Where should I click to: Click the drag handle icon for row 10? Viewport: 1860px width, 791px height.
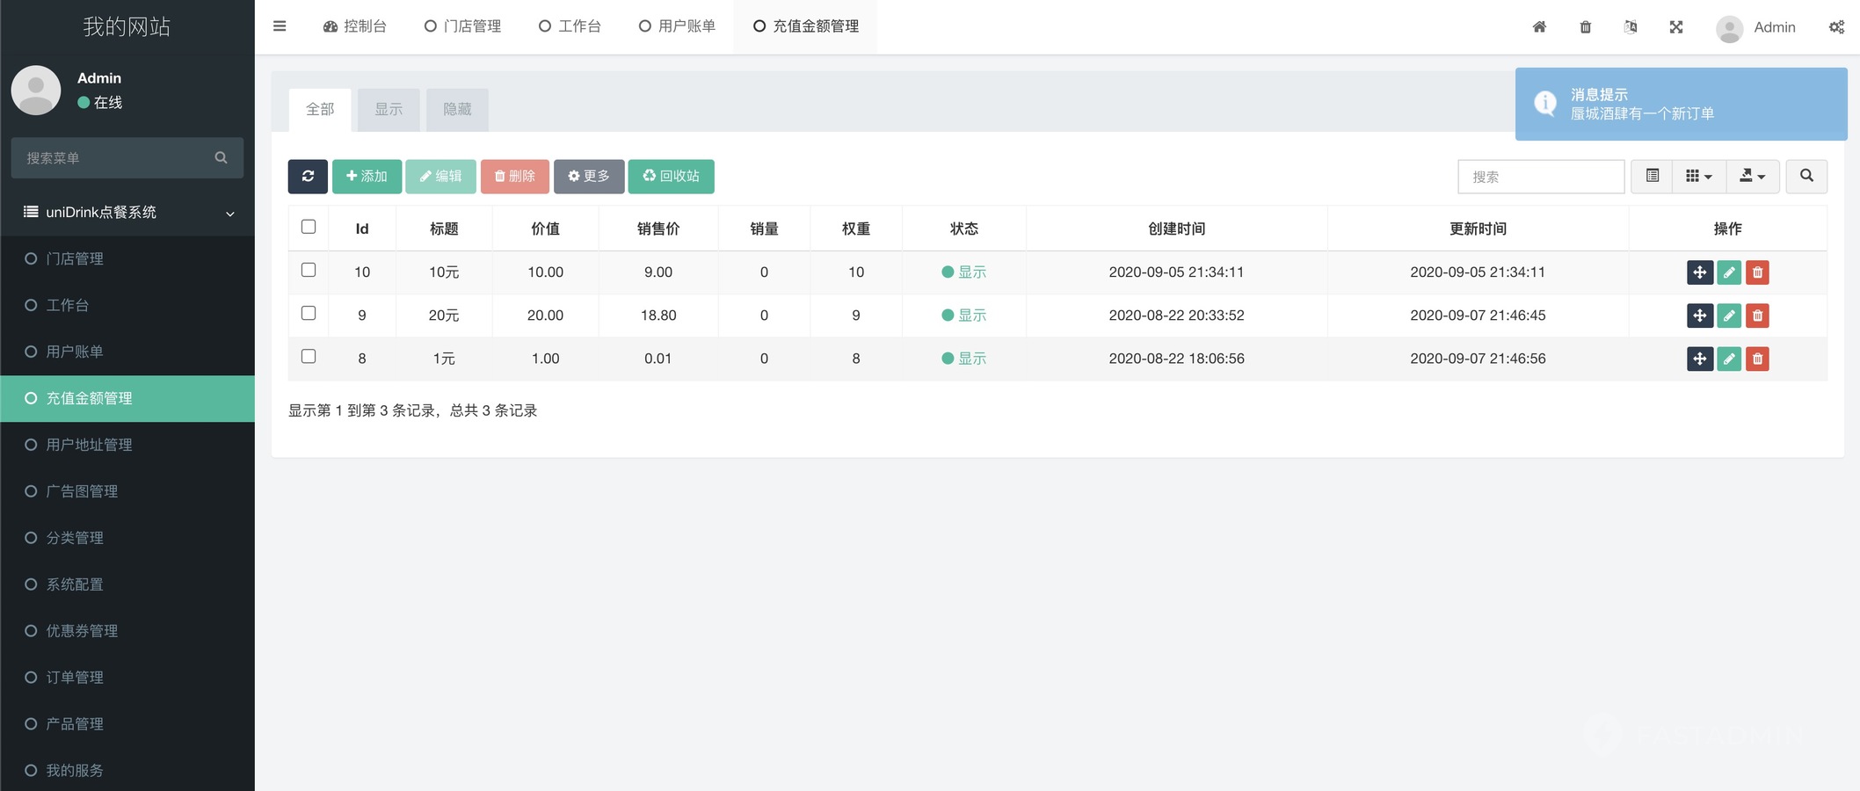[1699, 272]
